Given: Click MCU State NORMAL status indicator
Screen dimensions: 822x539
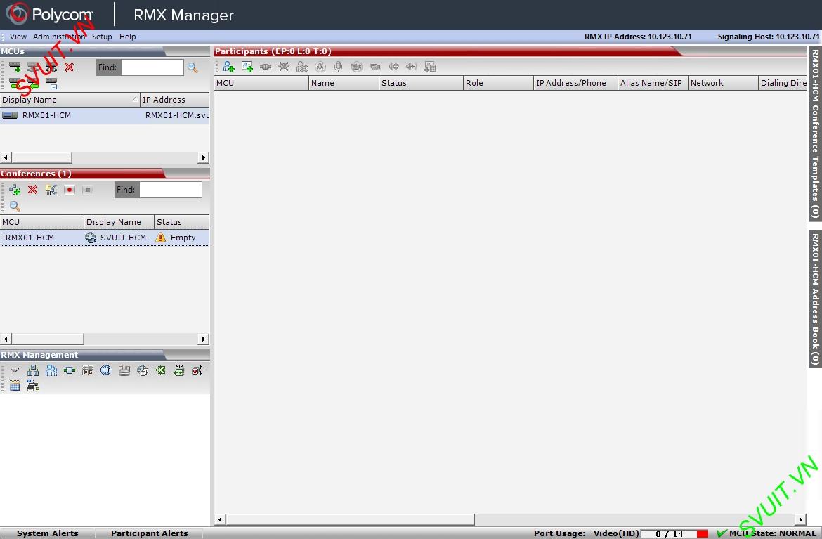Looking at the screenshot, I should [x=766, y=533].
